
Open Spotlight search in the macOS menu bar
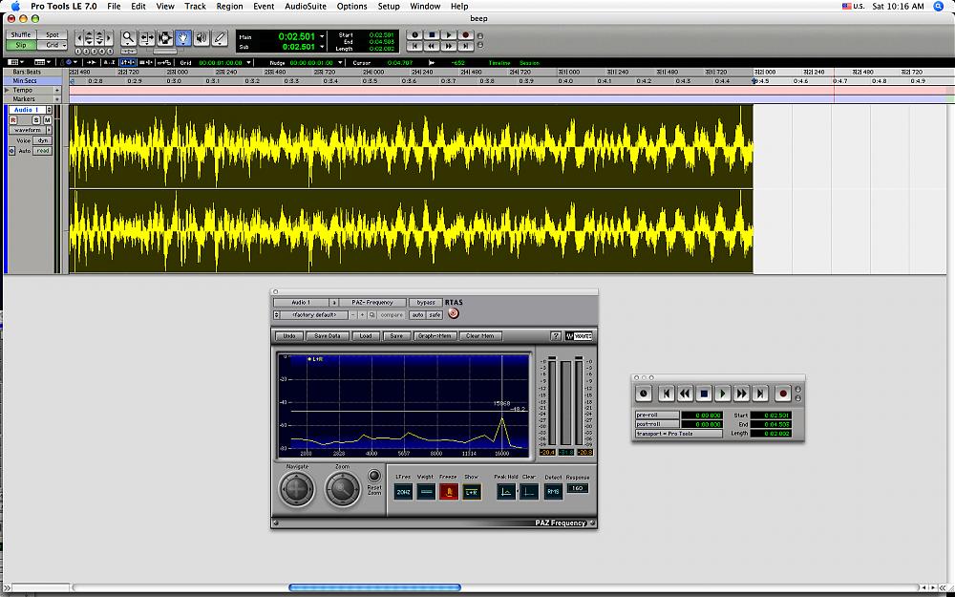[x=939, y=6]
